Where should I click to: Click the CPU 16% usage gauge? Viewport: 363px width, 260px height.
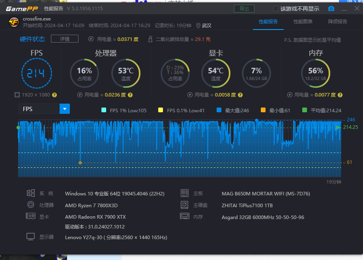(x=84, y=73)
